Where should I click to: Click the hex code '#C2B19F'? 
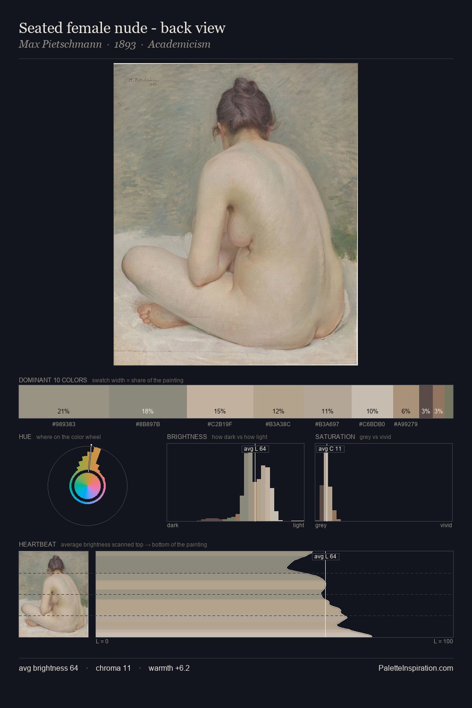point(220,424)
